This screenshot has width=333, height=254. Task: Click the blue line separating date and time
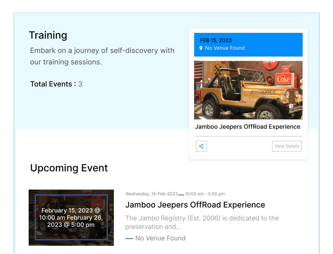point(181,195)
